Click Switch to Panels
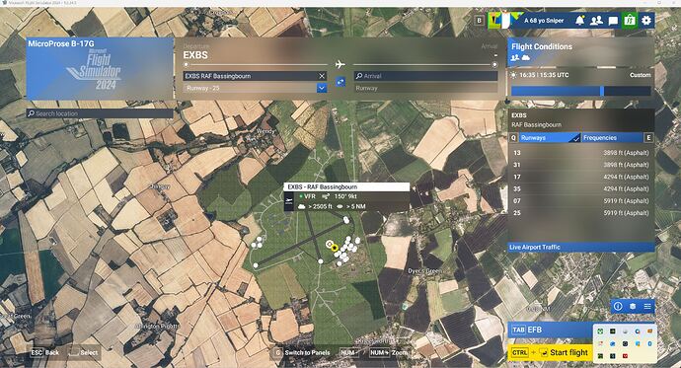681x368 pixels. 302,352
